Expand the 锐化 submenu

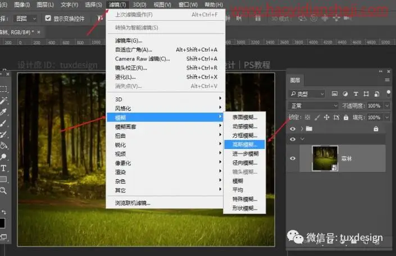tap(165, 145)
